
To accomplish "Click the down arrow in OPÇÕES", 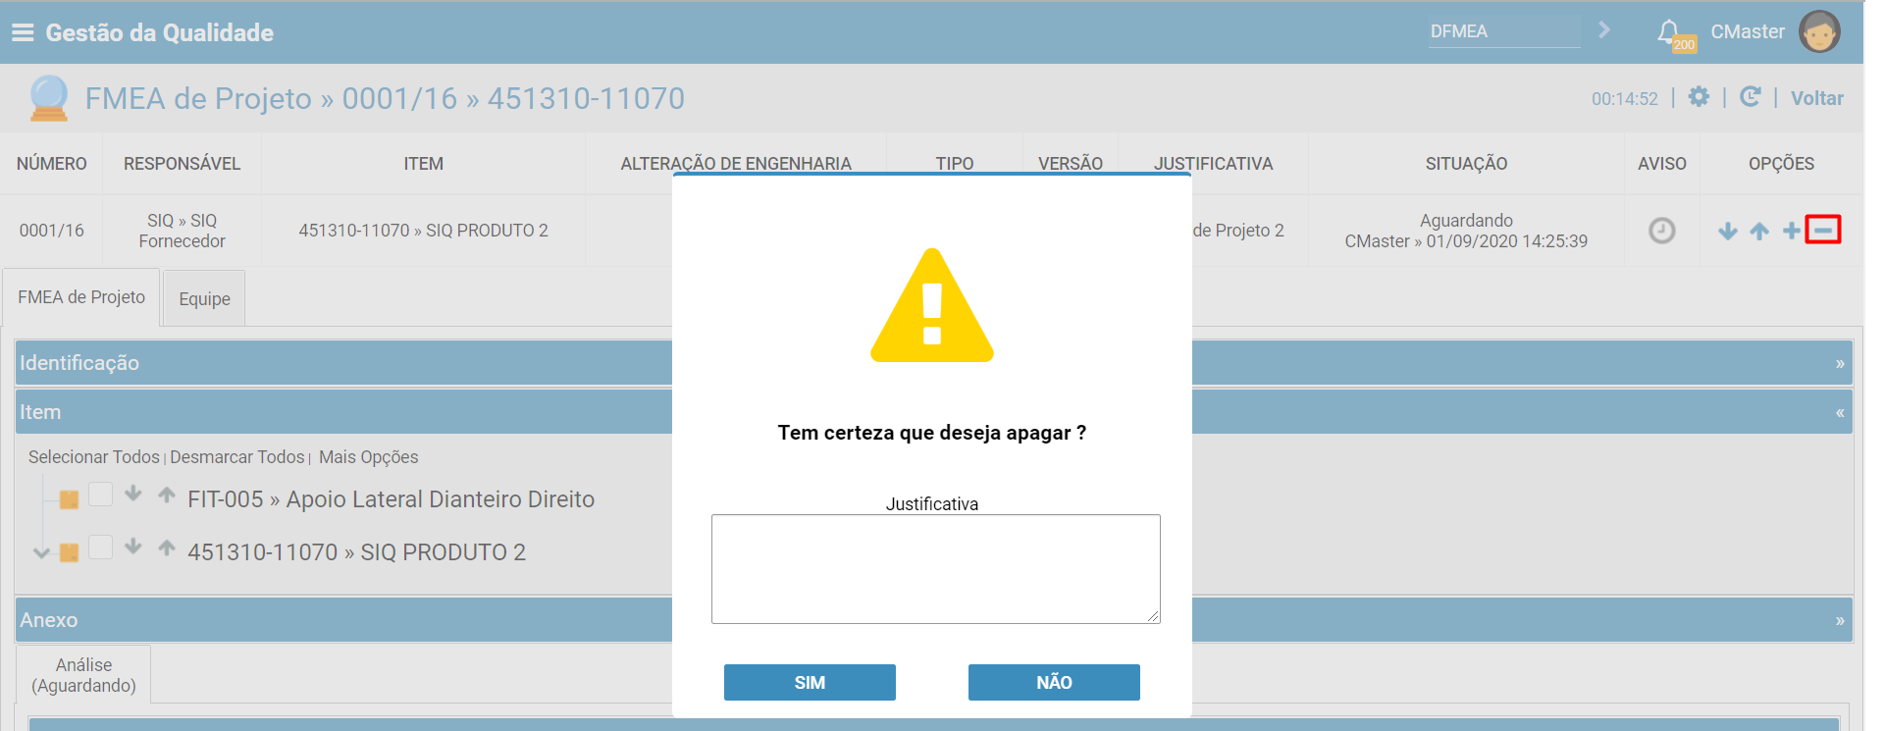I will click(x=1728, y=232).
